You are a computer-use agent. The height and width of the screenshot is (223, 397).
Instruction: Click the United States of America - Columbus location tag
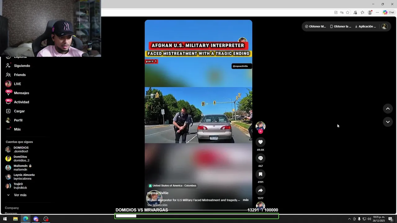[172, 186]
